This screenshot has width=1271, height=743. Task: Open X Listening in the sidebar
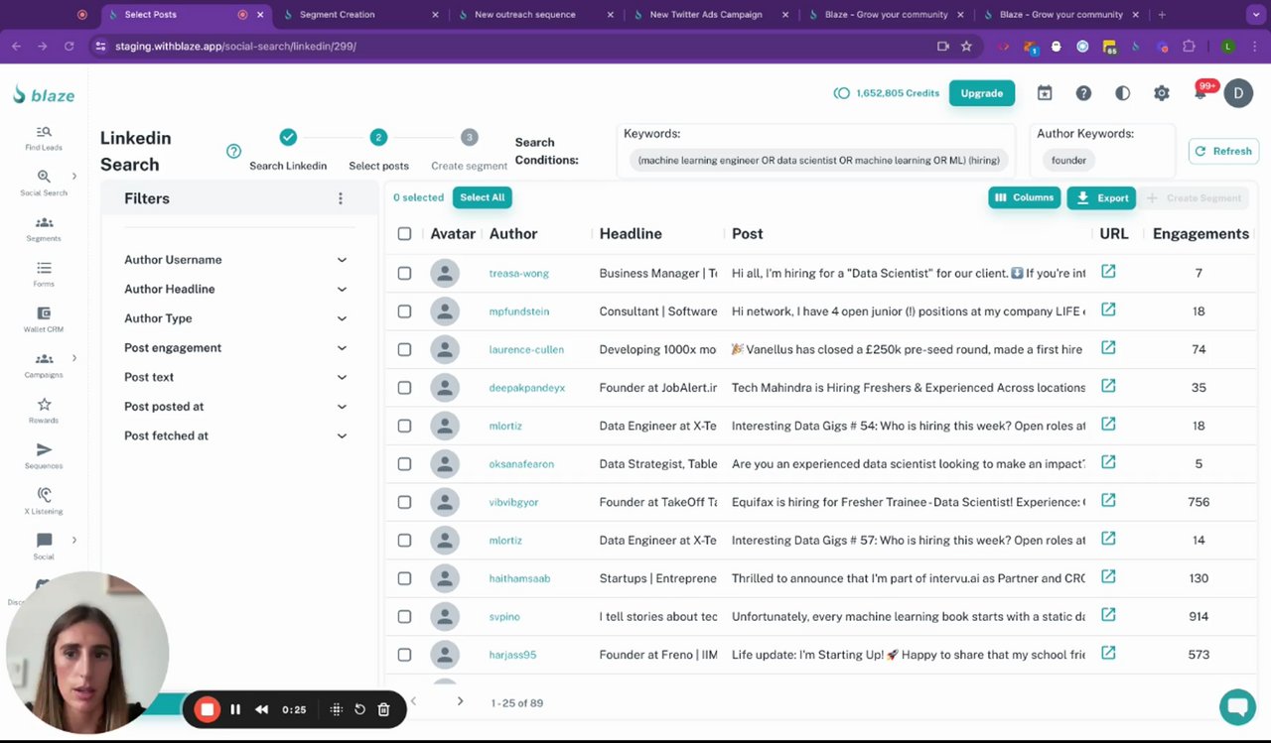point(44,501)
